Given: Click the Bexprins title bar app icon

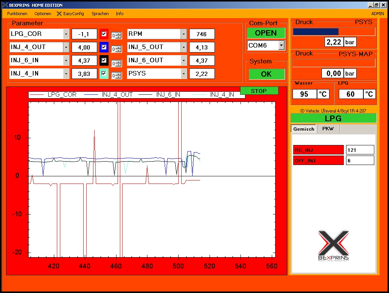Looking at the screenshot, I should [4, 5].
